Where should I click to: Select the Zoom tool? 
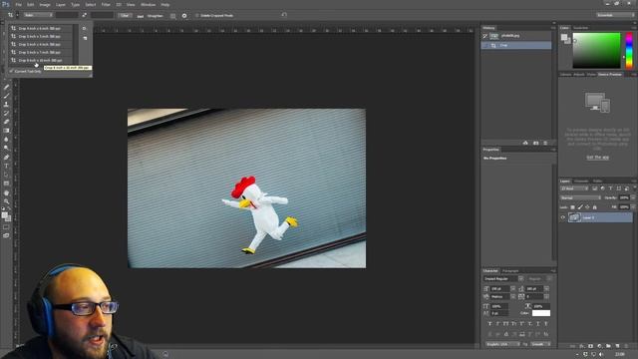point(6,201)
